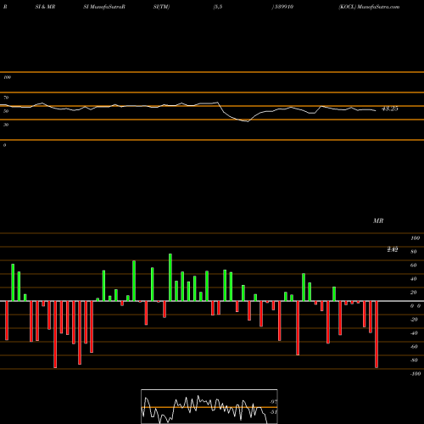The width and height of the screenshot is (424, 424).
Task: Click the MR axis label 40
Action: click(x=414, y=279)
